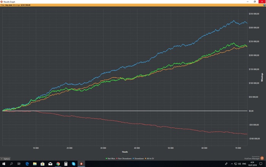This screenshot has height=167, width=266.
Task: Minimize the Results Graph window
Action: point(247,2)
